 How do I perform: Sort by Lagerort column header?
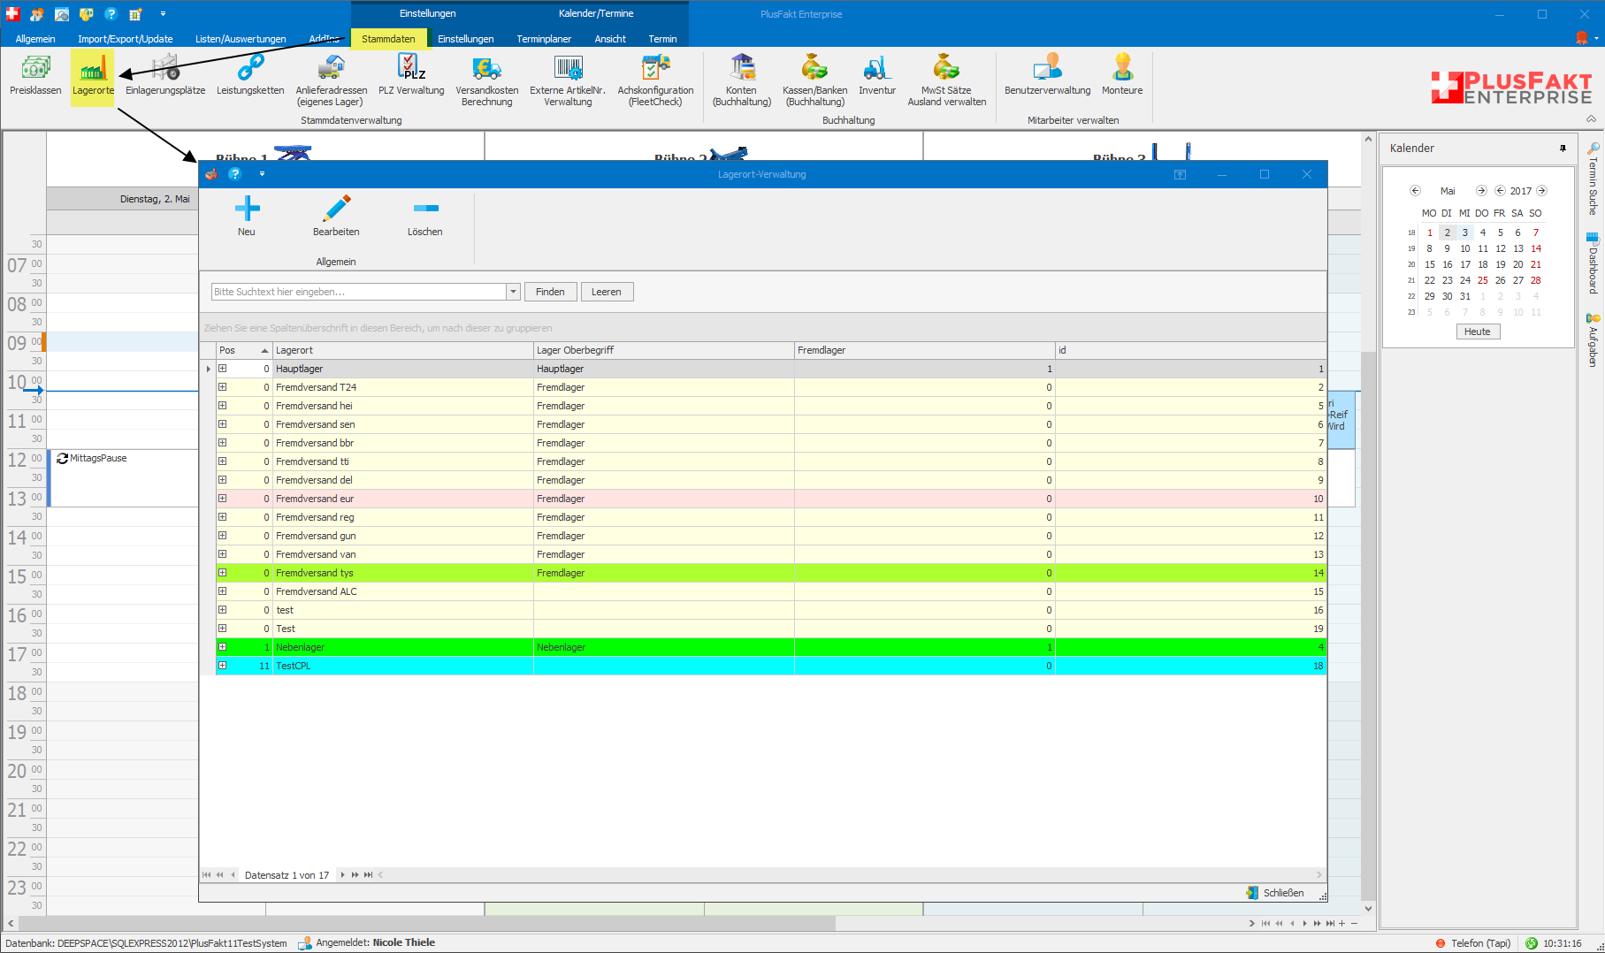pos(402,350)
